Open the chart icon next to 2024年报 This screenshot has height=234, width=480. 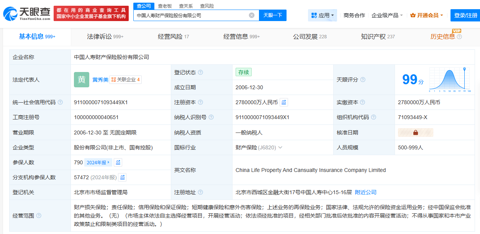pos(118,162)
